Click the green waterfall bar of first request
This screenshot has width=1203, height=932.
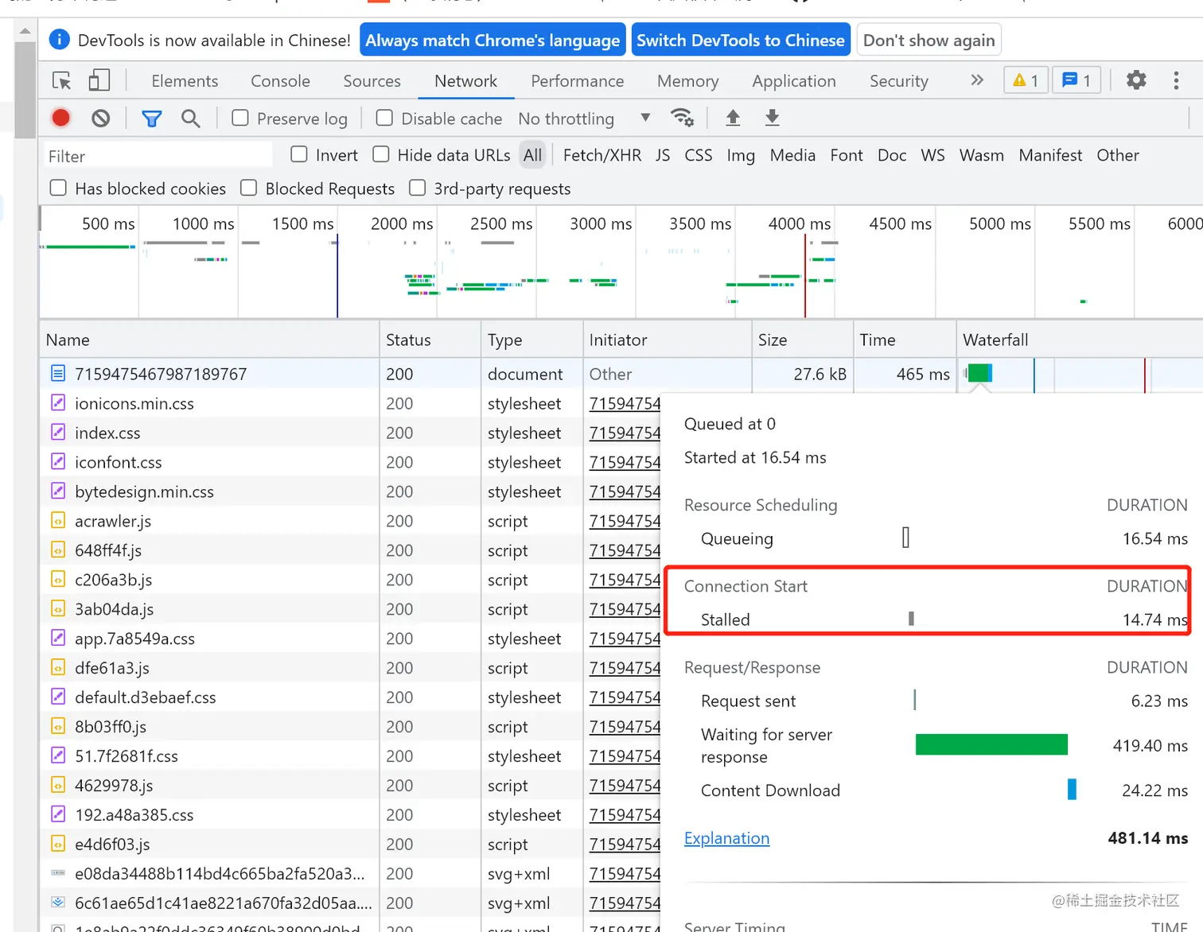tap(978, 373)
